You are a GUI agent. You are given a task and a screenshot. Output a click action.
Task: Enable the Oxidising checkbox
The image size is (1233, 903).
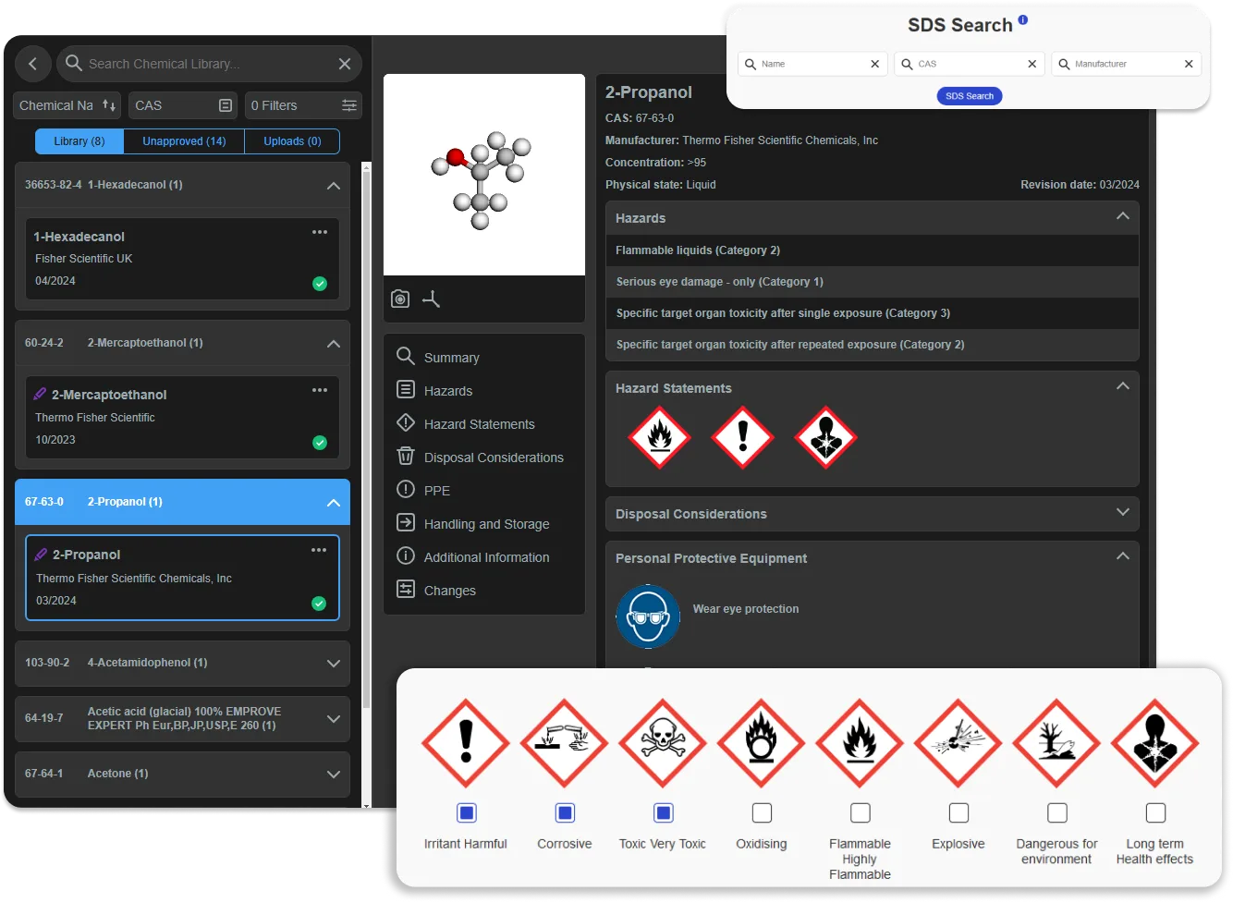pyautogui.click(x=762, y=812)
